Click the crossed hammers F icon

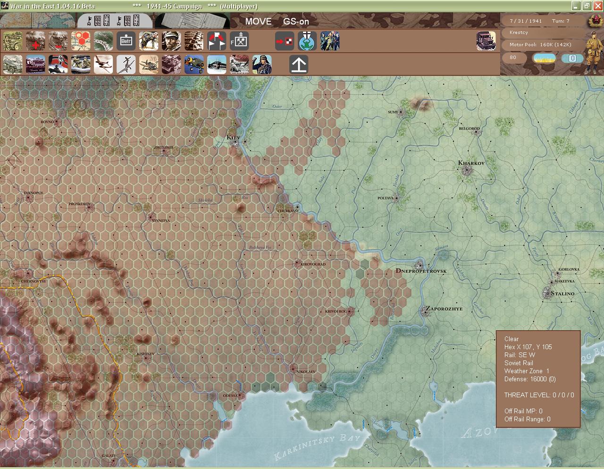[239, 41]
